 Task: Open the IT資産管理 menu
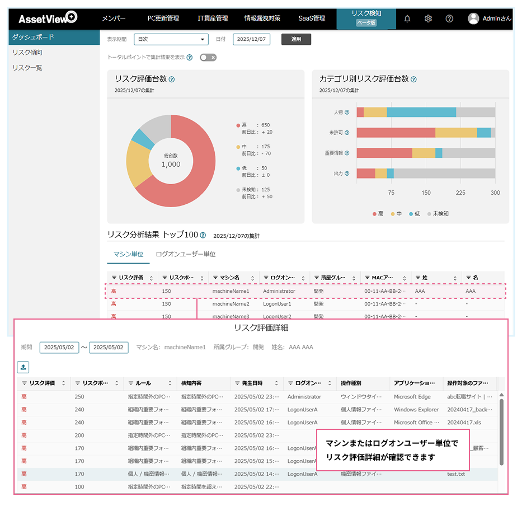213,18
